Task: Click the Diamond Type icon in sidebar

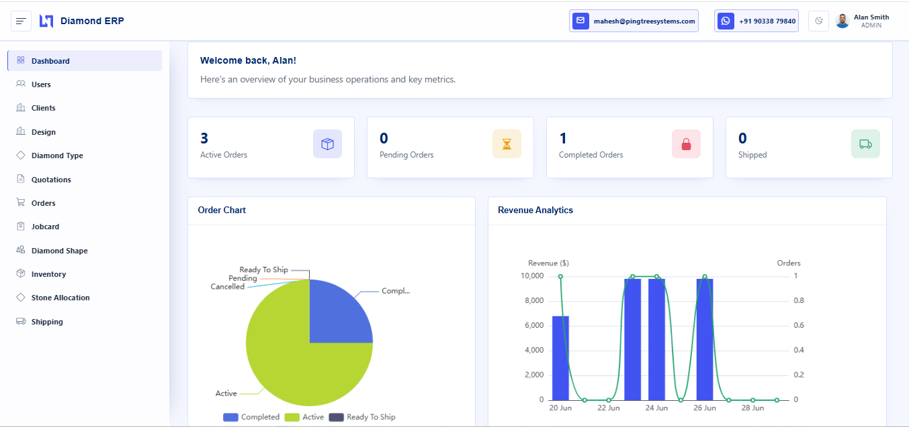Action: point(20,156)
